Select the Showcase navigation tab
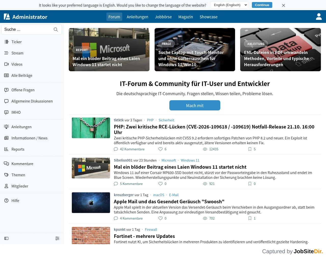The height and width of the screenshot is (259, 326). pyautogui.click(x=209, y=17)
